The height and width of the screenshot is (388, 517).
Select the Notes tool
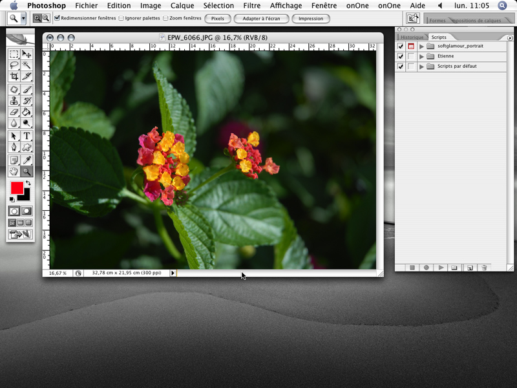[14, 160]
